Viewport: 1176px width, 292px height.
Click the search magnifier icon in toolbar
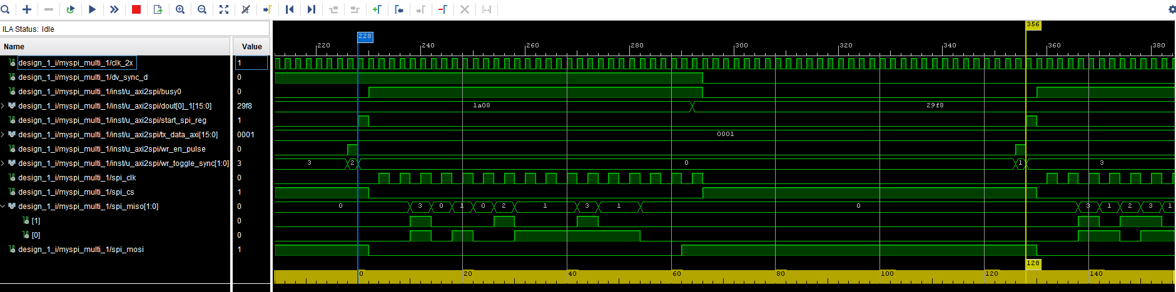pos(5,9)
